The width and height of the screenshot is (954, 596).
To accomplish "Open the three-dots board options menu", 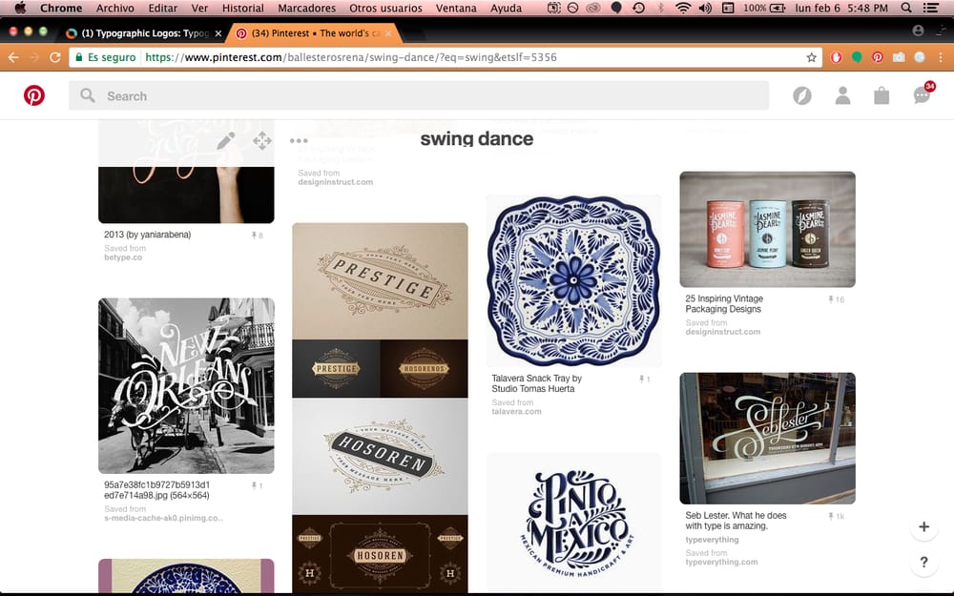I will 299,140.
